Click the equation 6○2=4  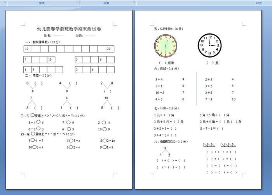click(73, 148)
